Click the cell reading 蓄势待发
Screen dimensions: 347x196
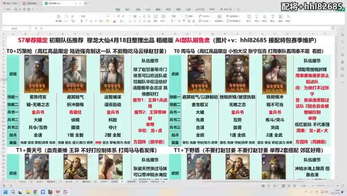pyautogui.click(x=38, y=97)
